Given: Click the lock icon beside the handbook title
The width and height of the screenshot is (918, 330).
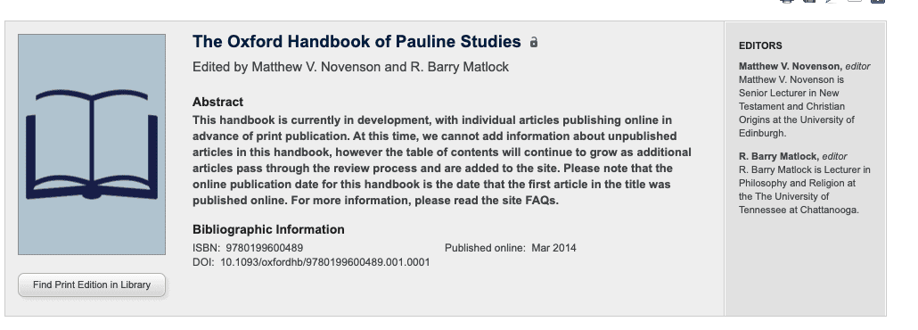Looking at the screenshot, I should (x=533, y=42).
